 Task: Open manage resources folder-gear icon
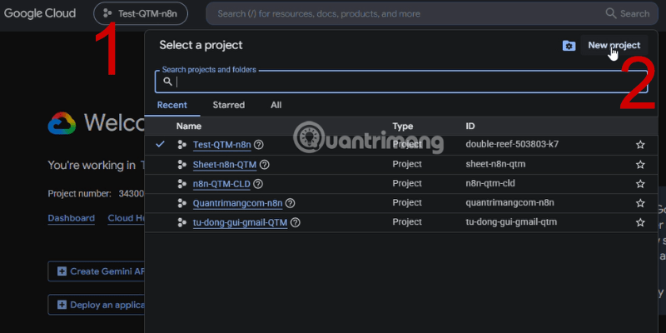[569, 46]
